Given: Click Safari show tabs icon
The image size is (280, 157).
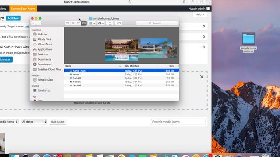Looking at the screenshot, I should (201, 2).
